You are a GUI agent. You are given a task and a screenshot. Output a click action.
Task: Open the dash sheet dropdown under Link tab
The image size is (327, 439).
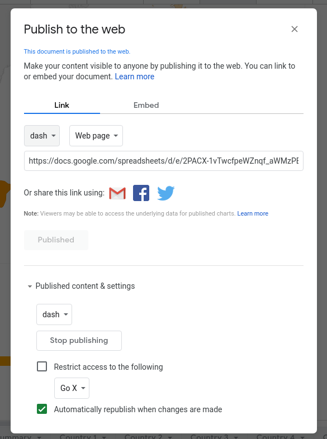click(x=42, y=136)
